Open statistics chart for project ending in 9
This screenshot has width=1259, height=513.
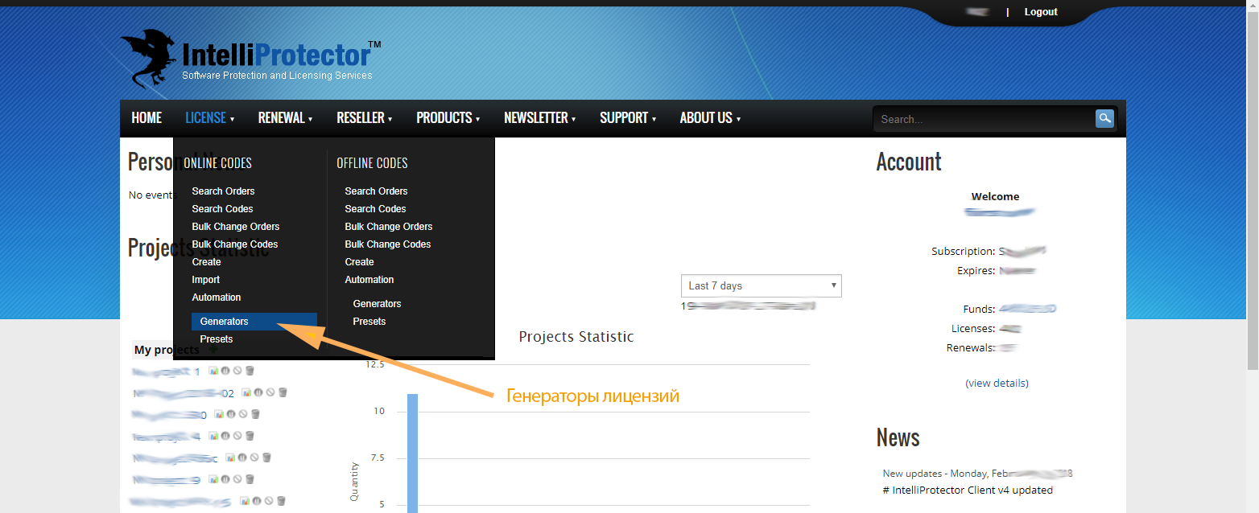click(x=213, y=479)
